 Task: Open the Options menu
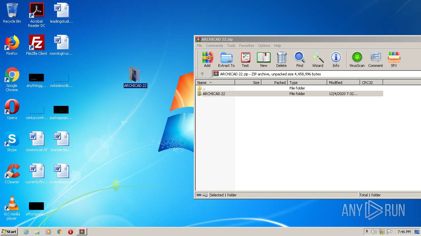click(264, 46)
